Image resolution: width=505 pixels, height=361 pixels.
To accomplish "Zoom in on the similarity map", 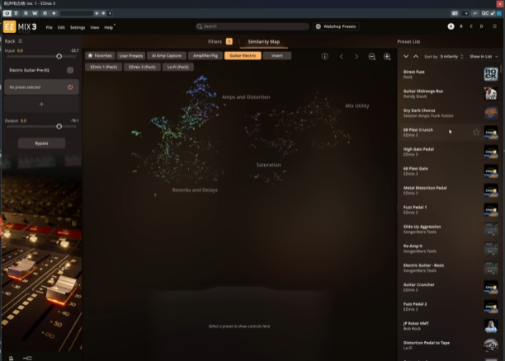I will tap(387, 56).
